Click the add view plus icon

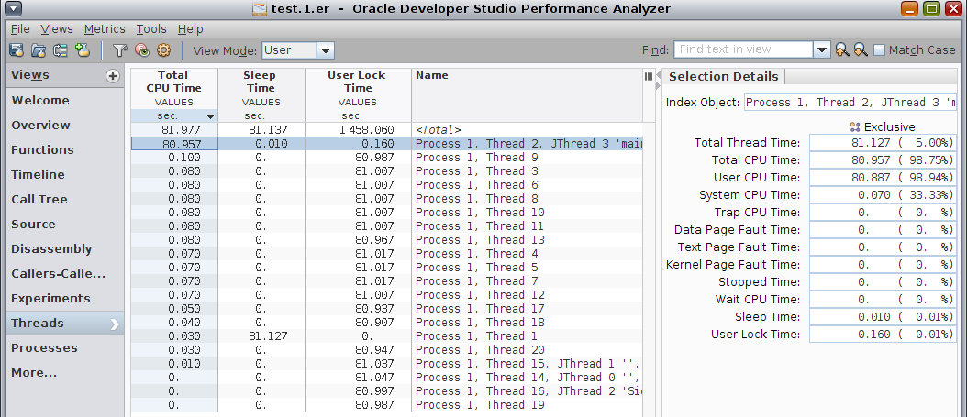point(112,76)
